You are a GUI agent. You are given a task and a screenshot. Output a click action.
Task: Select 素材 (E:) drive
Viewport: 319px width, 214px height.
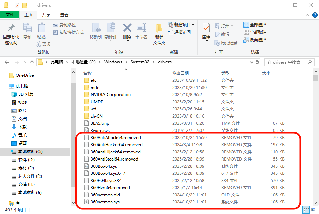(23, 168)
